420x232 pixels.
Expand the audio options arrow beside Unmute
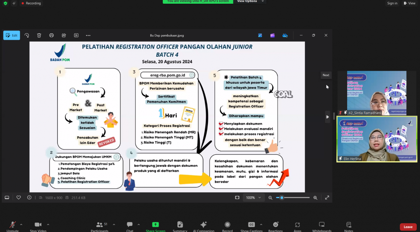pos(21,224)
